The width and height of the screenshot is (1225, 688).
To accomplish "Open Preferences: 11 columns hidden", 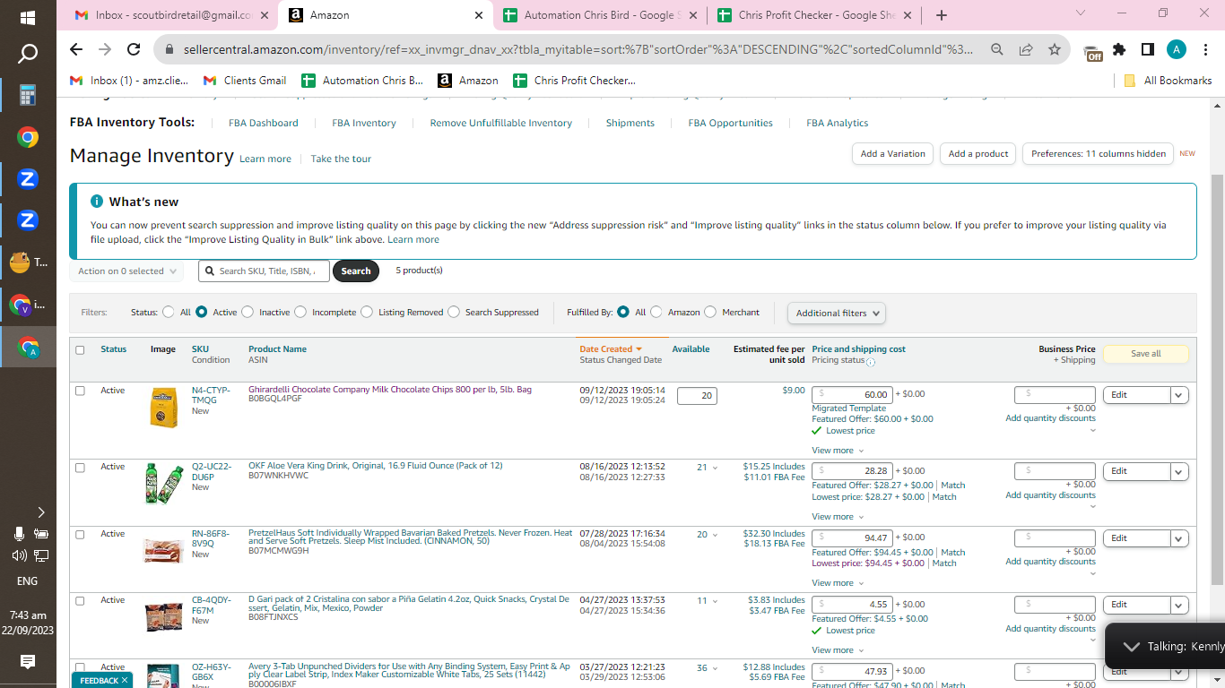I will click(x=1099, y=154).
